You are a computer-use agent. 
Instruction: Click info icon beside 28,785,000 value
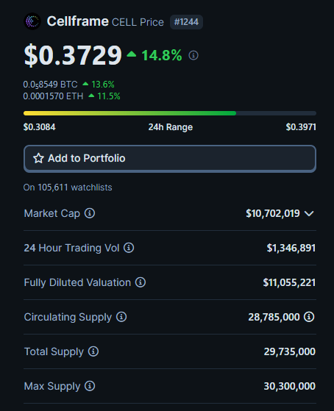point(309,317)
